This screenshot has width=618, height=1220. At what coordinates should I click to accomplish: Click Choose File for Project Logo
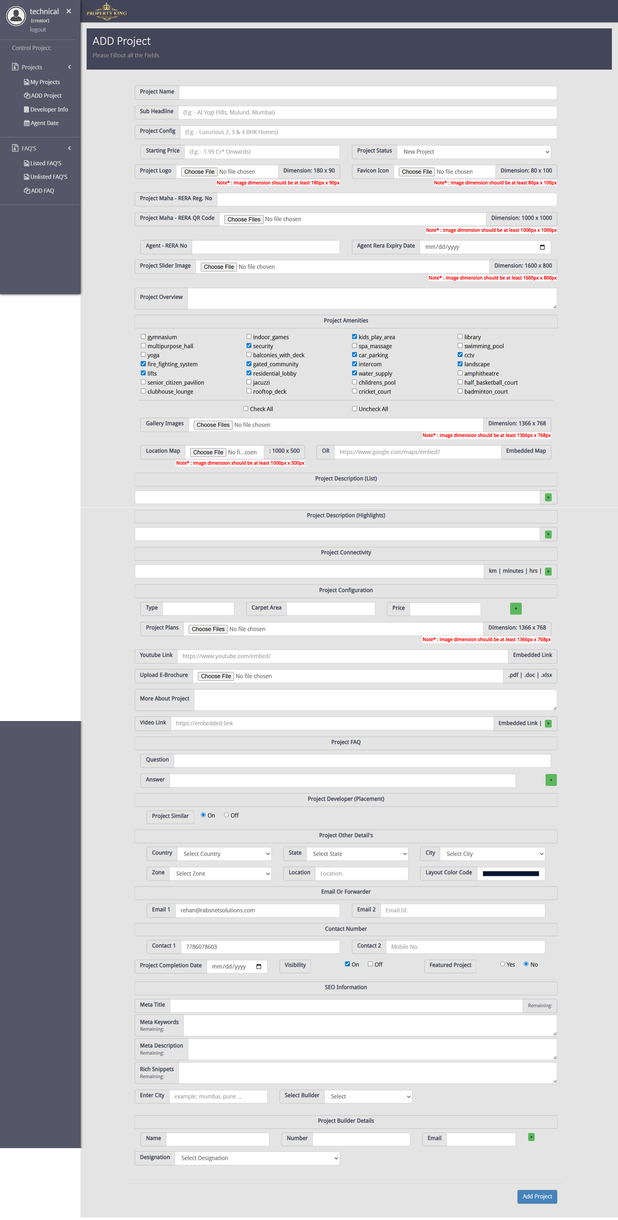click(x=199, y=172)
